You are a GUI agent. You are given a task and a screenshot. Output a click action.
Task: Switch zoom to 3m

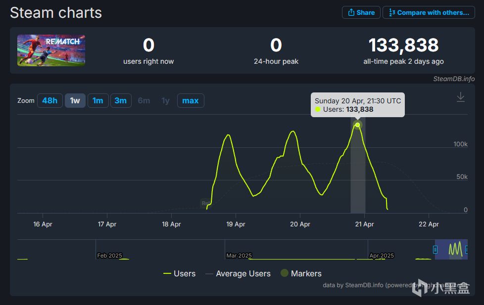pyautogui.click(x=121, y=100)
